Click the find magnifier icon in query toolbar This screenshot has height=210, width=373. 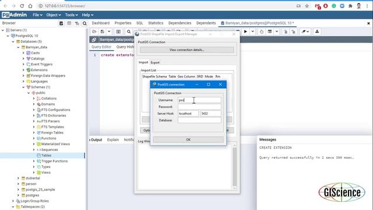[129, 32]
